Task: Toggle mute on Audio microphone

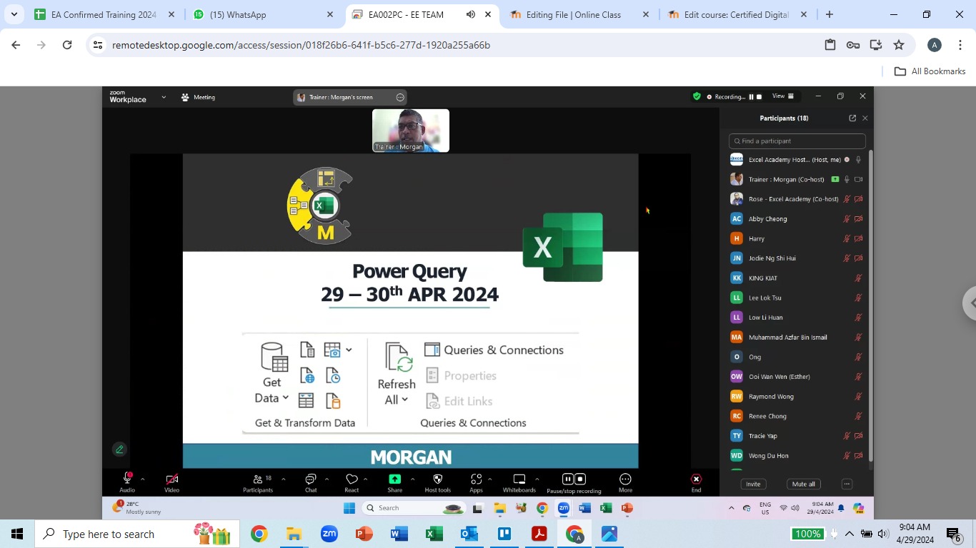Action: (127, 479)
